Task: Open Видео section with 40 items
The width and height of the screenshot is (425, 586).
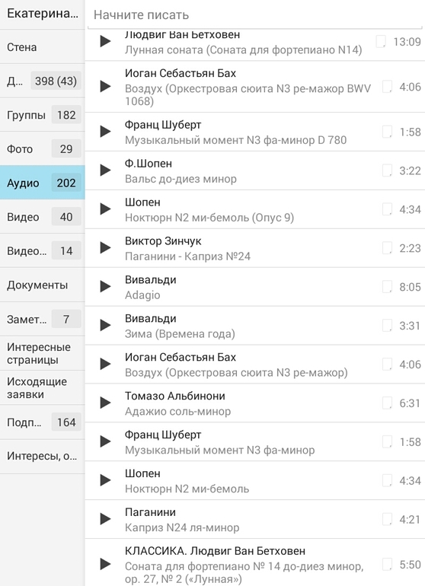Action: tap(43, 217)
